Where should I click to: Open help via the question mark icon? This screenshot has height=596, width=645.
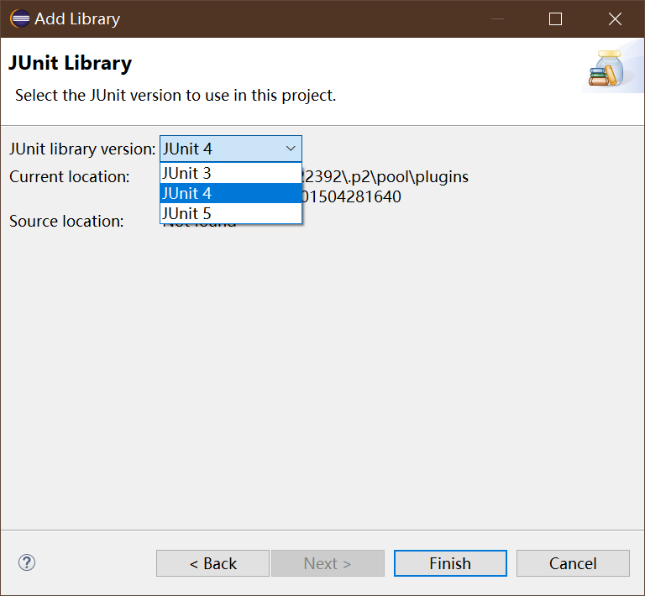[27, 562]
